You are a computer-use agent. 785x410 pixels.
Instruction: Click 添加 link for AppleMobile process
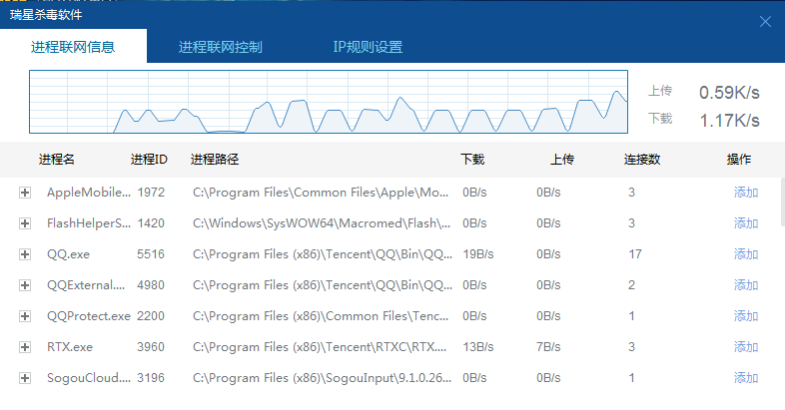tap(746, 193)
